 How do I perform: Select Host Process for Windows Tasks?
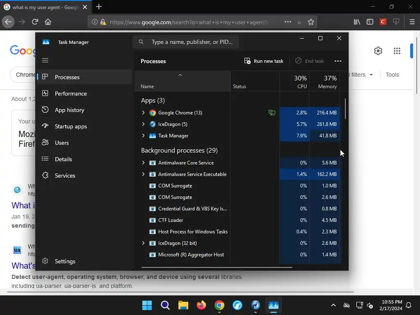[x=237, y=232]
